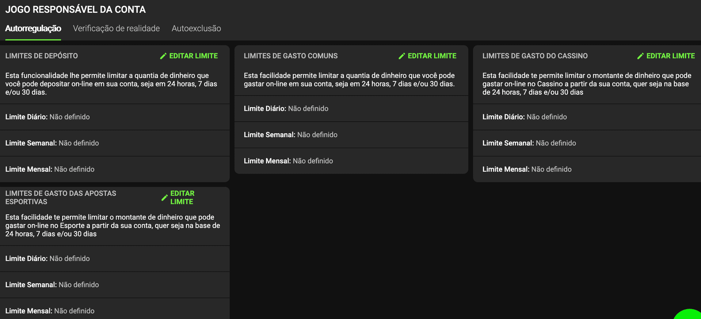This screenshot has height=319, width=701.
Task: Click the Limites de Depósito card title
Action: pos(41,56)
